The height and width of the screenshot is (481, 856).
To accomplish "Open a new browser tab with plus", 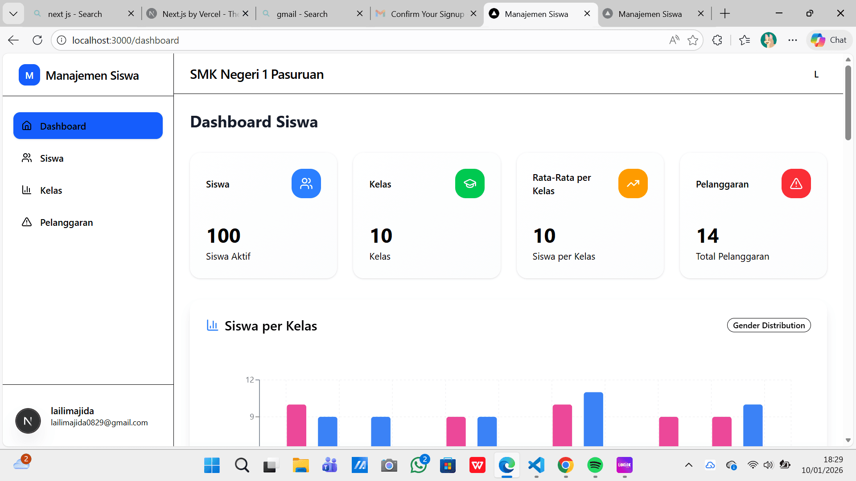I will (725, 14).
